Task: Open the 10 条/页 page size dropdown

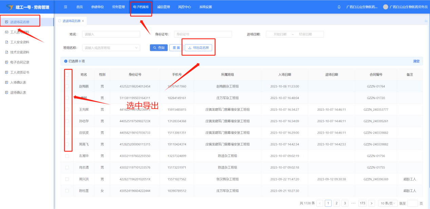Action: tap(388, 203)
